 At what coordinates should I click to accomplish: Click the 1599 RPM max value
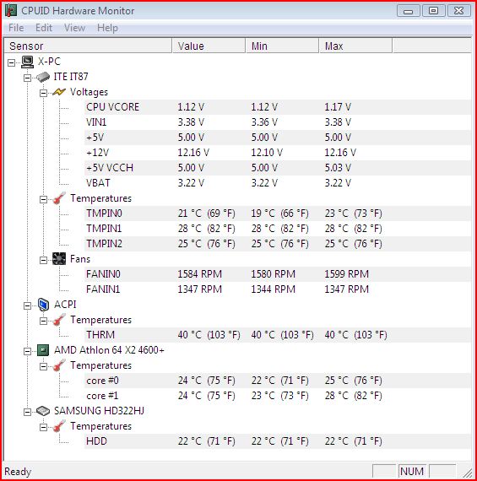[346, 274]
